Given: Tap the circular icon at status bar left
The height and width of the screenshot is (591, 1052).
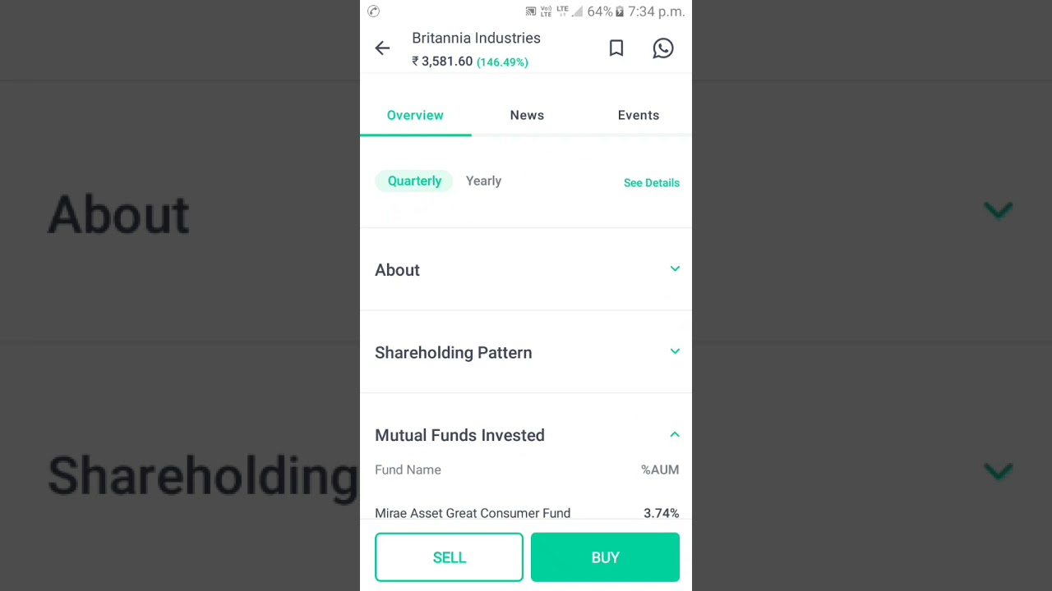Looking at the screenshot, I should pos(373,11).
